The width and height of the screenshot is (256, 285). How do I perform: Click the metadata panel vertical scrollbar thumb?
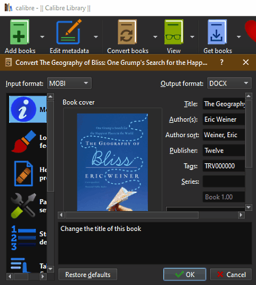tap(249, 134)
